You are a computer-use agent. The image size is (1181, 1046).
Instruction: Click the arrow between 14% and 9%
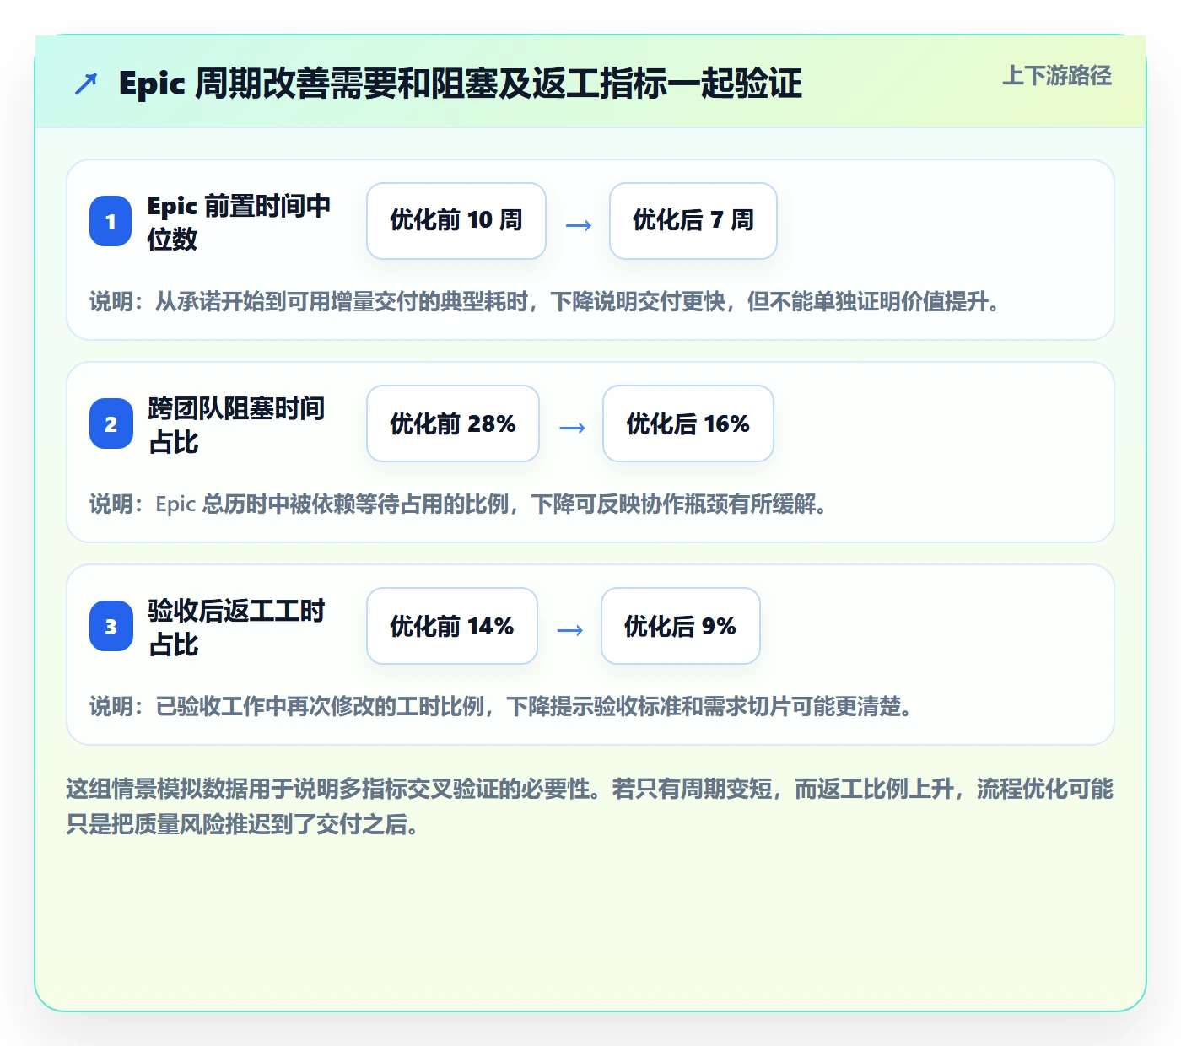click(x=570, y=630)
